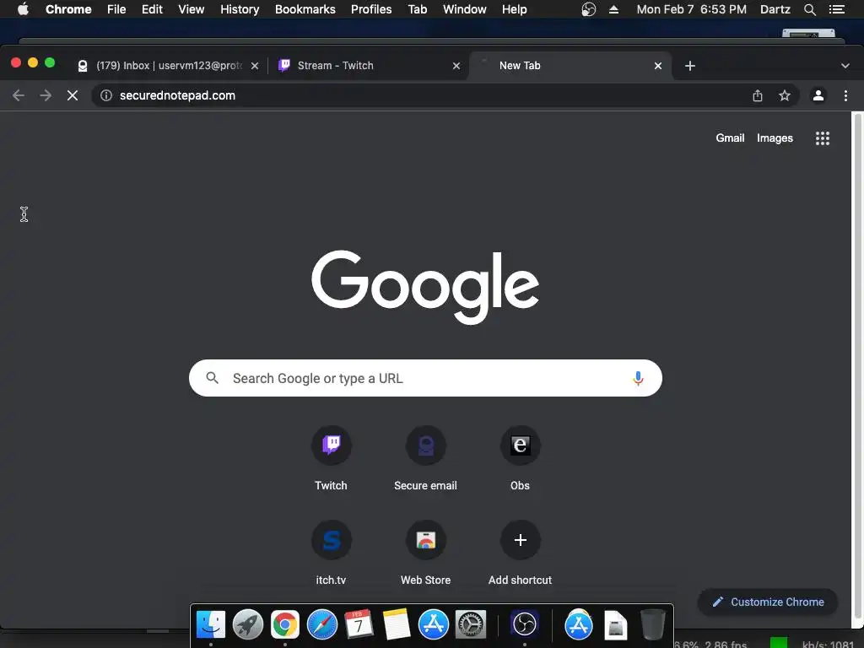
Task: Open the Bookmarks menu
Action: 305,9
